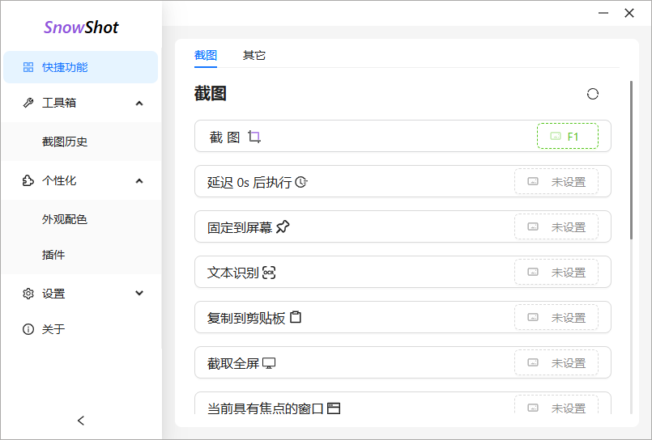Expand the 设置 menu section

tap(139, 294)
